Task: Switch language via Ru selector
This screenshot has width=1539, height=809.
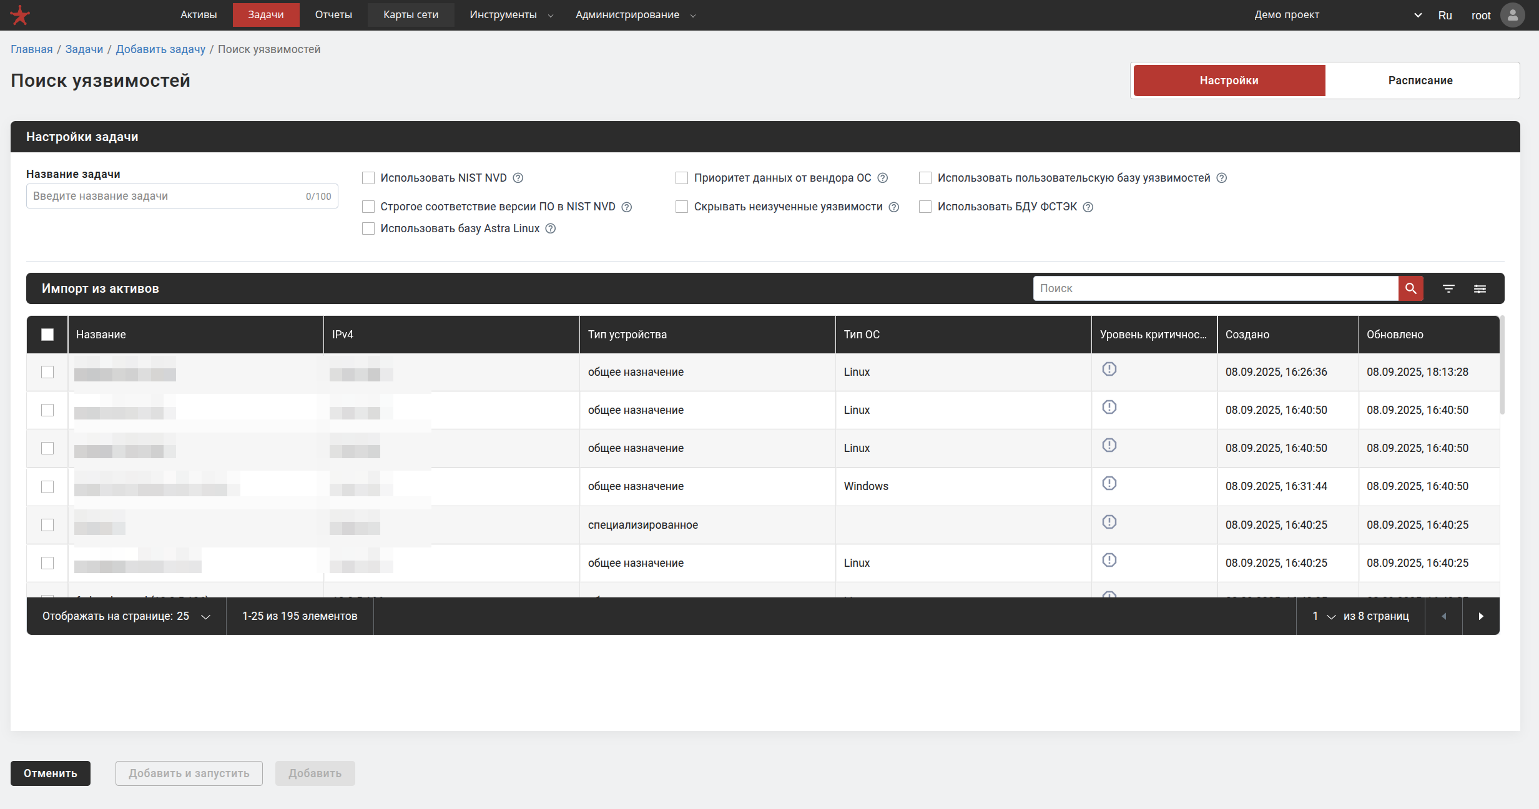Action: [1445, 16]
